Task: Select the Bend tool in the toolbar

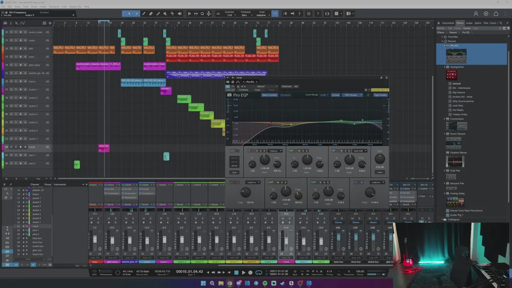Action: point(172,14)
